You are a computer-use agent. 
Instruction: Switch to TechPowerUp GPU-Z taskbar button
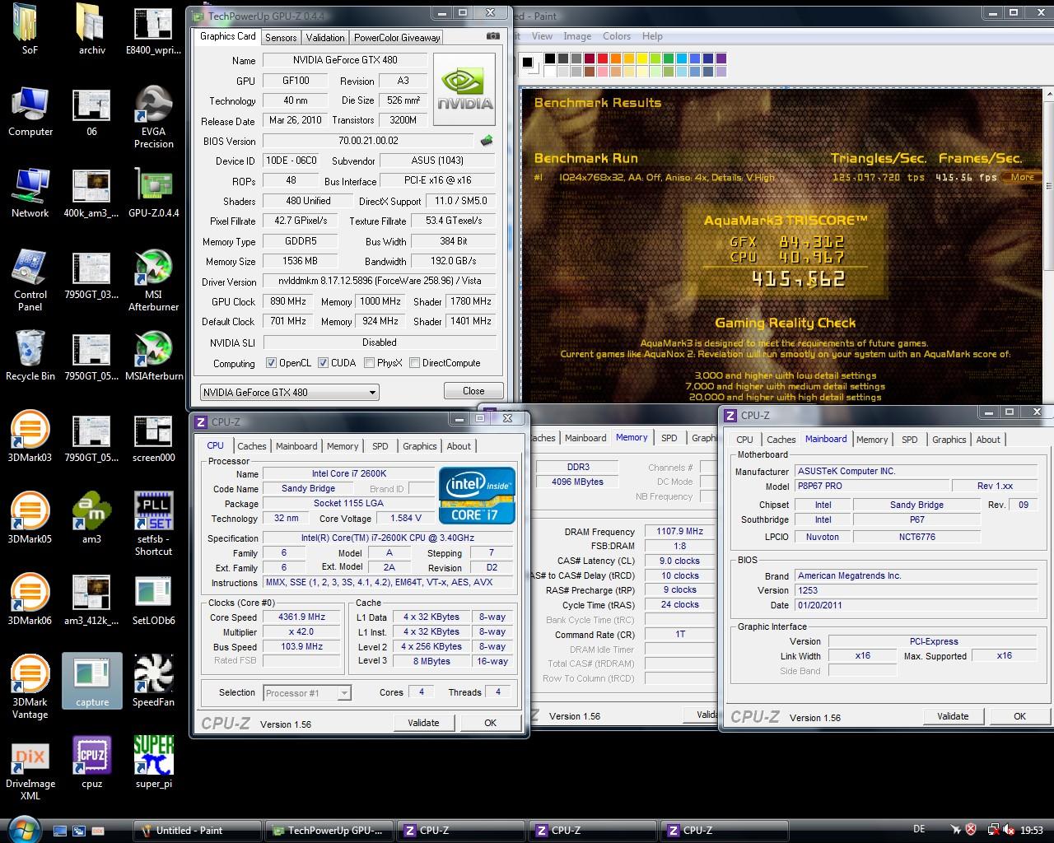tap(329, 831)
